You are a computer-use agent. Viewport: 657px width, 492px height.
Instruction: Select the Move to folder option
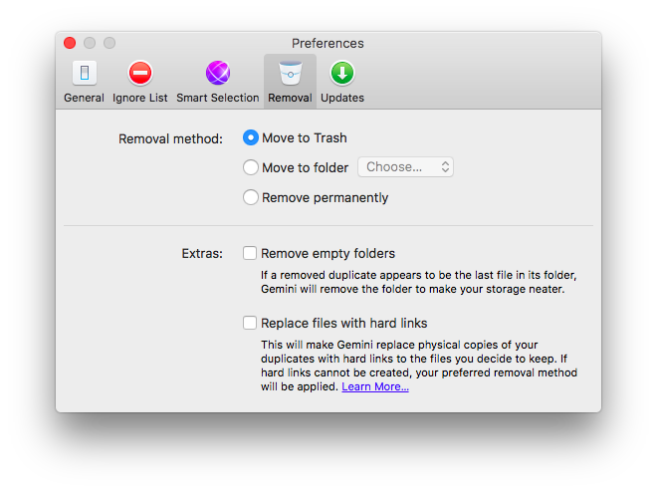pyautogui.click(x=251, y=167)
